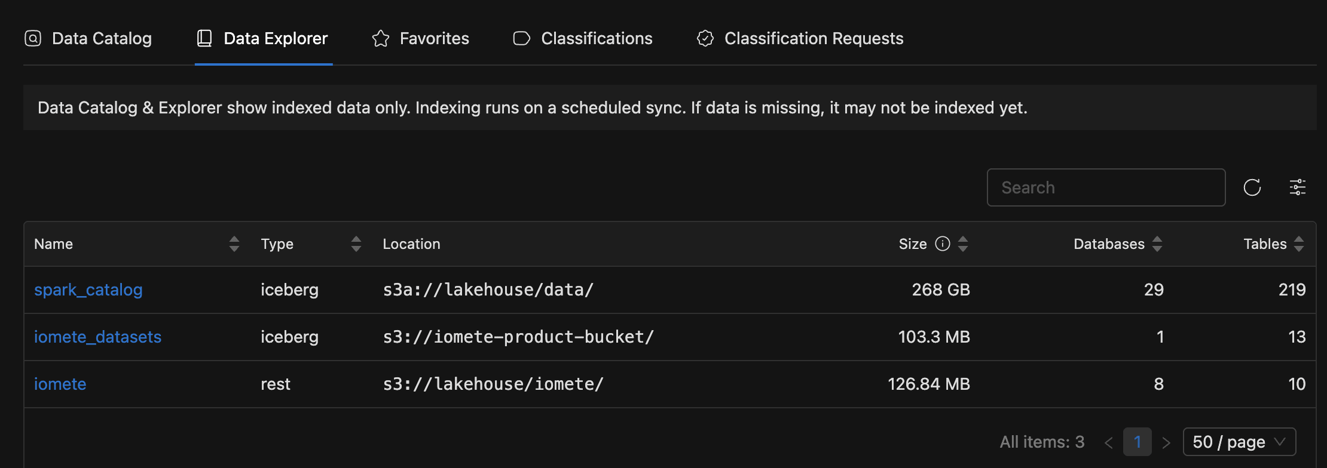Image resolution: width=1327 pixels, height=468 pixels.
Task: Click the indexed data notice banner
Action: coord(669,107)
